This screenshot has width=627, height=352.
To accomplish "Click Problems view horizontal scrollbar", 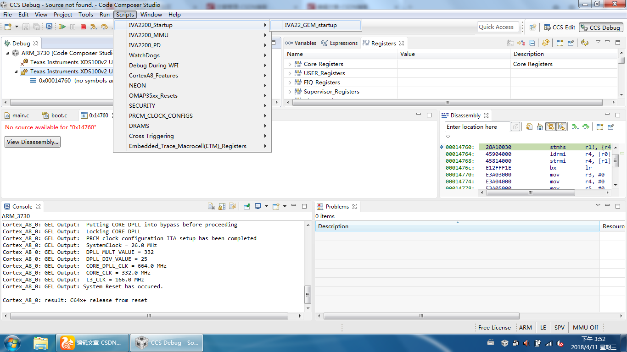I will (x=421, y=316).
